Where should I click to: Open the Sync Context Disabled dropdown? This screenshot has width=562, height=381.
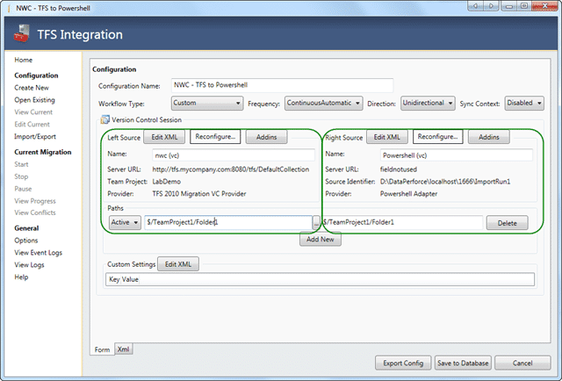click(524, 103)
